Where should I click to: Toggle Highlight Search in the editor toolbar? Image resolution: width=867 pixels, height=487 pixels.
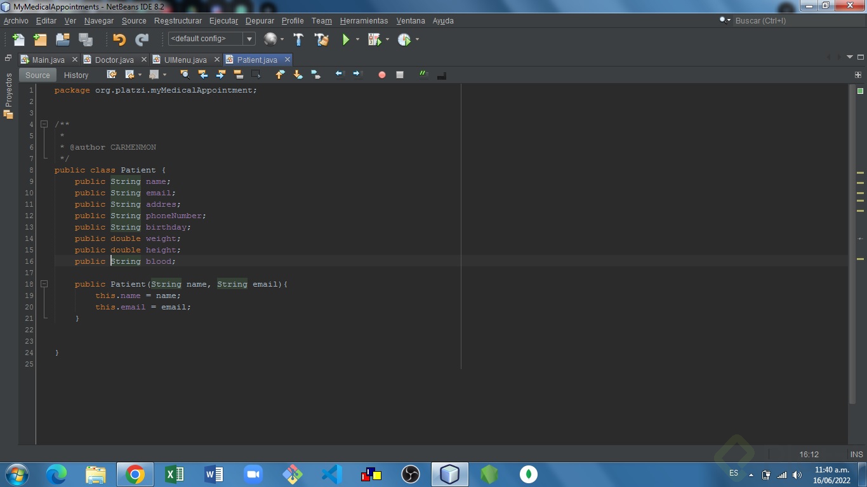click(x=238, y=75)
